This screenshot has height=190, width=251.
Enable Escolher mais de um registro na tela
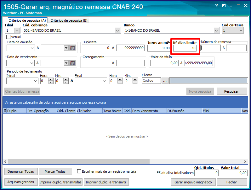pos(79,171)
